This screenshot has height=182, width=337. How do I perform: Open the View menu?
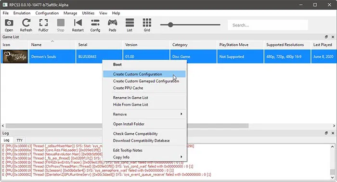[x=103, y=13]
